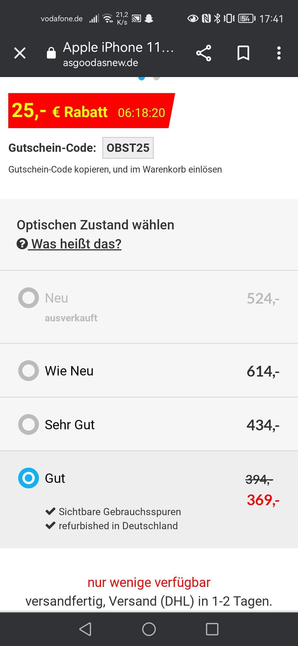Screen dimensions: 298x646
Task: Tap the grey second carousel dot
Action: pyautogui.click(x=156, y=78)
